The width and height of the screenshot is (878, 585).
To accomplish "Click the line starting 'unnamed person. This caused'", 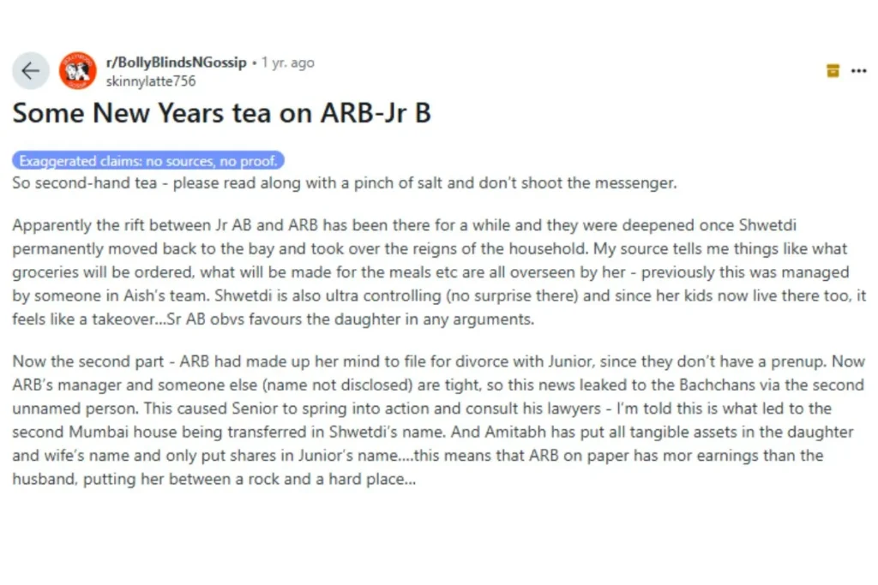I will click(422, 409).
